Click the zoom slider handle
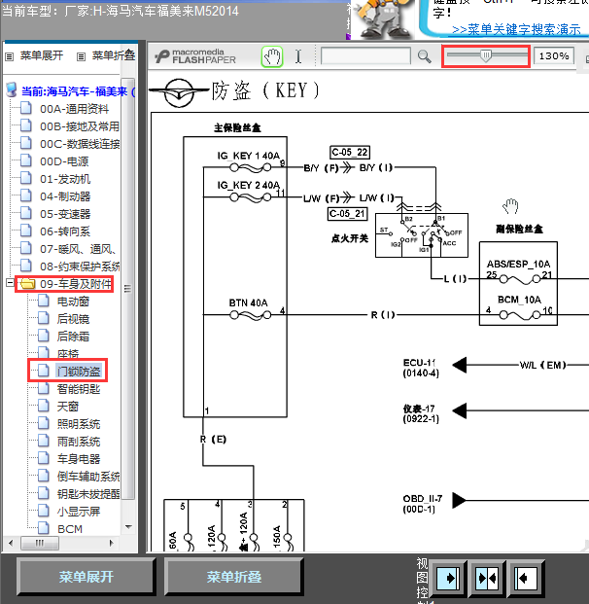589x604 pixels. point(486,55)
